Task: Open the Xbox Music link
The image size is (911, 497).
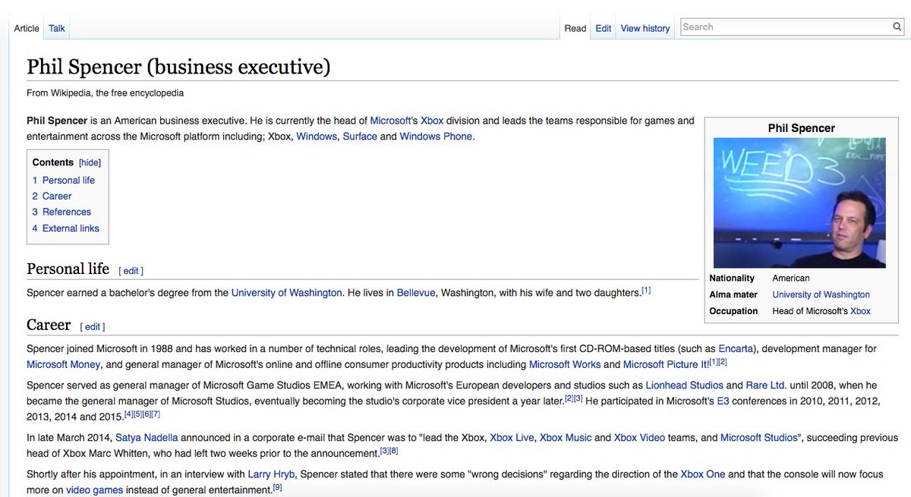Action: [566, 438]
